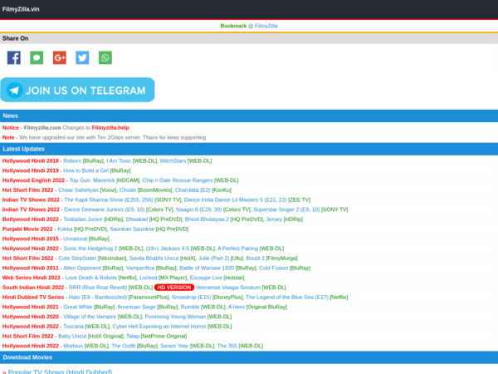The image size is (498, 374).
Task: Share the page on Facebook
Action: pyautogui.click(x=13, y=57)
